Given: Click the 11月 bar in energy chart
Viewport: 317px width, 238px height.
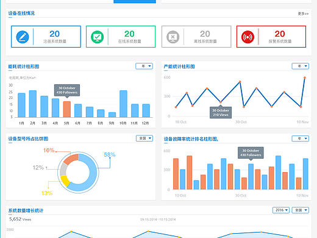Looking at the screenshot, I should point(135,110).
